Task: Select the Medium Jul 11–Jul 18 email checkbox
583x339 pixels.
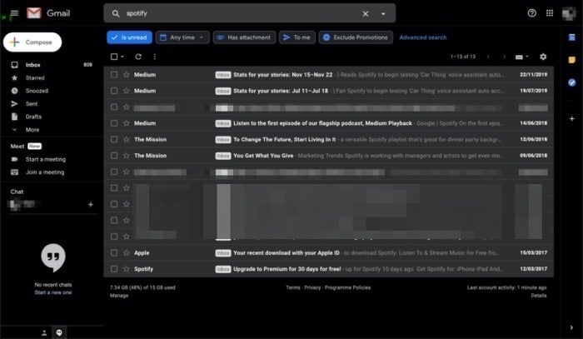Action: point(114,91)
